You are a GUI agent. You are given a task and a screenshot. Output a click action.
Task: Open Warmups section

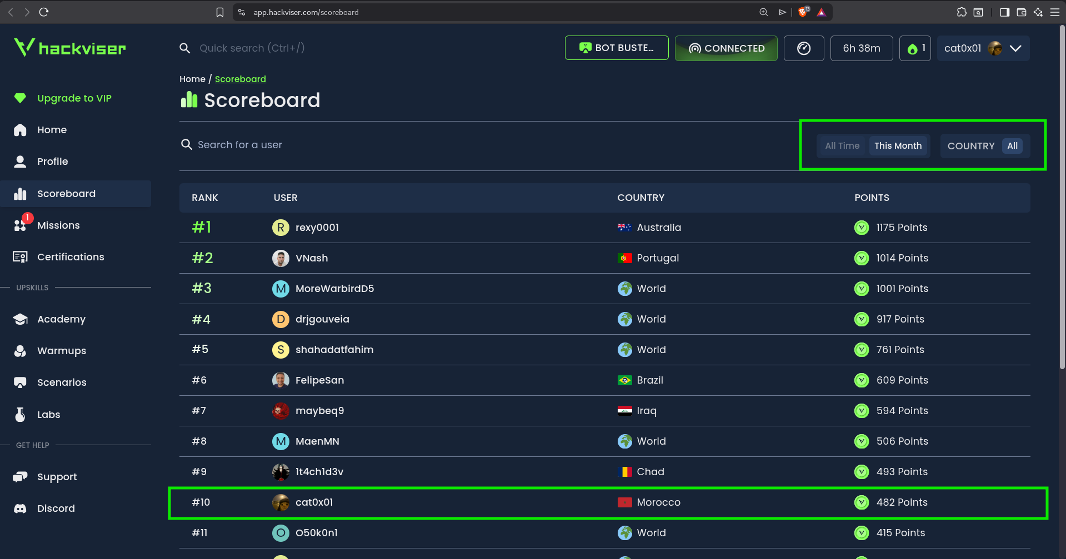(76, 351)
